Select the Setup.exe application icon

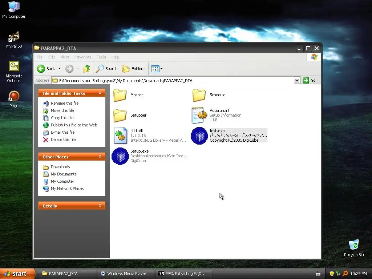point(120,156)
